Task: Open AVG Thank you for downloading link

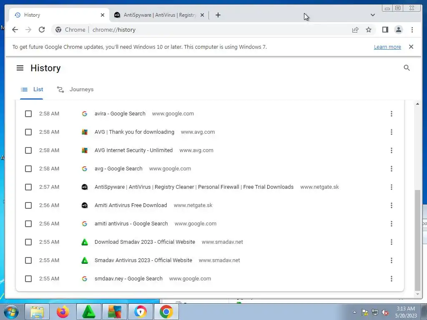Action: coord(135,132)
